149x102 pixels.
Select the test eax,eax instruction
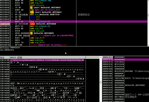pos(37,31)
